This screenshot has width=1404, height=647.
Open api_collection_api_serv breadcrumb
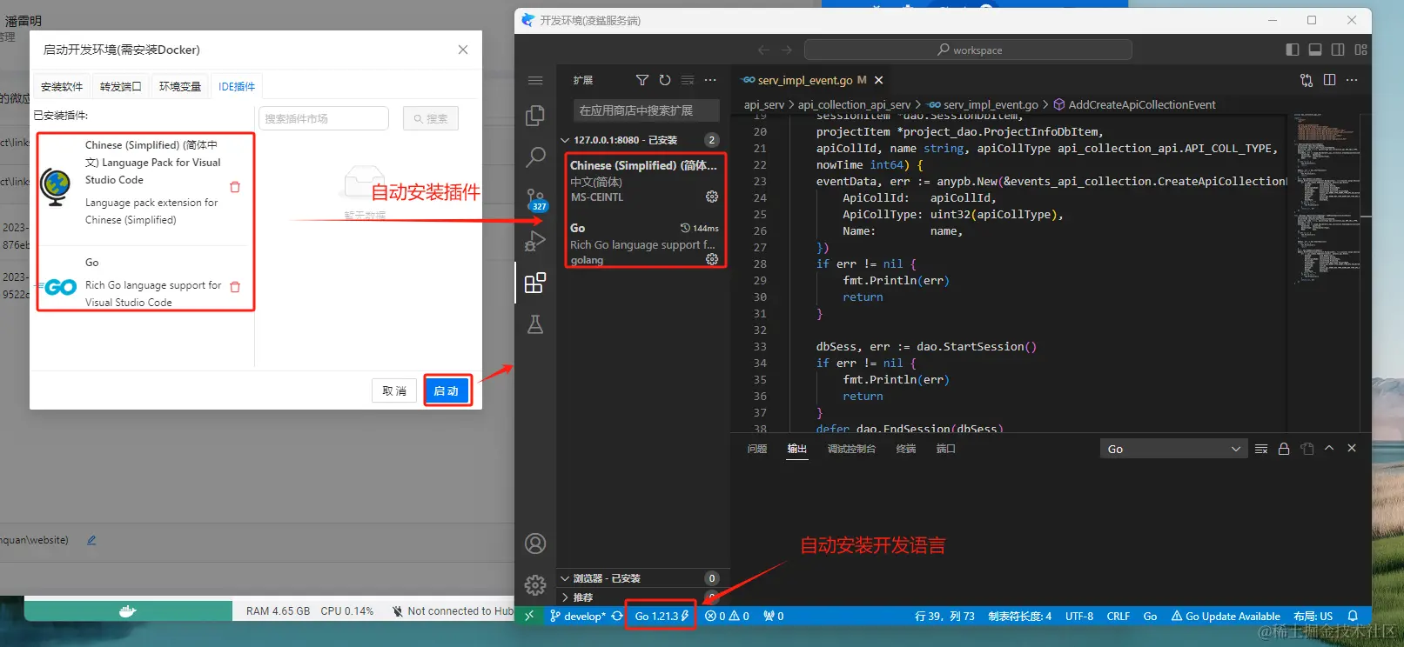tap(854, 104)
